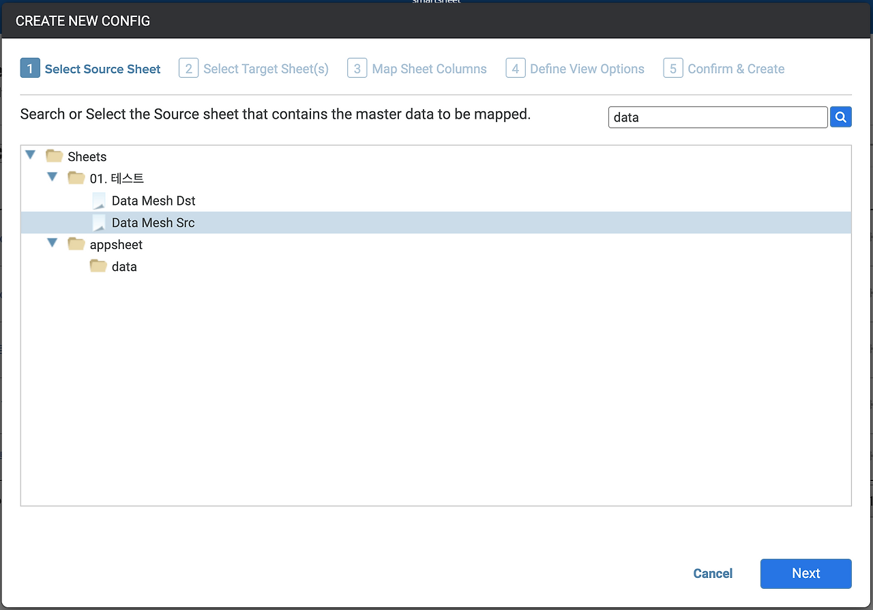Viewport: 873px width, 610px height.
Task: Click the Sheets root folder icon
Action: pyautogui.click(x=55, y=156)
